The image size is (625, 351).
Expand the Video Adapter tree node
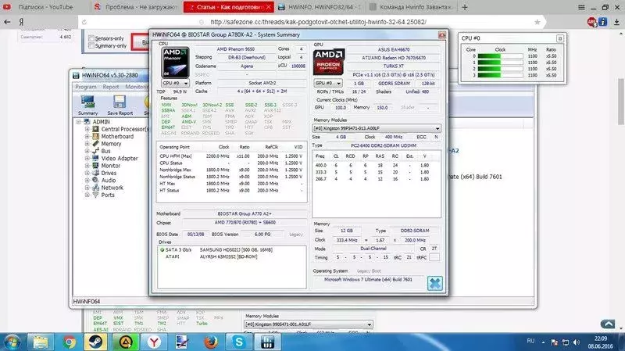coord(87,159)
